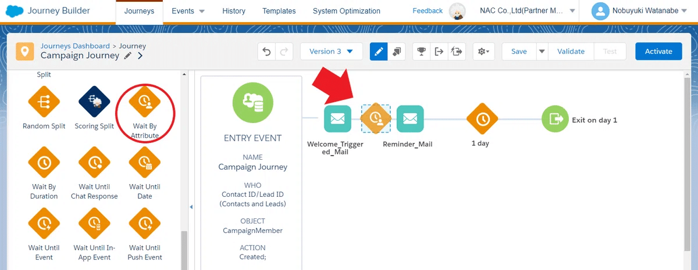This screenshot has width=698, height=270.
Task: Click the Feedback link
Action: [x=428, y=11]
